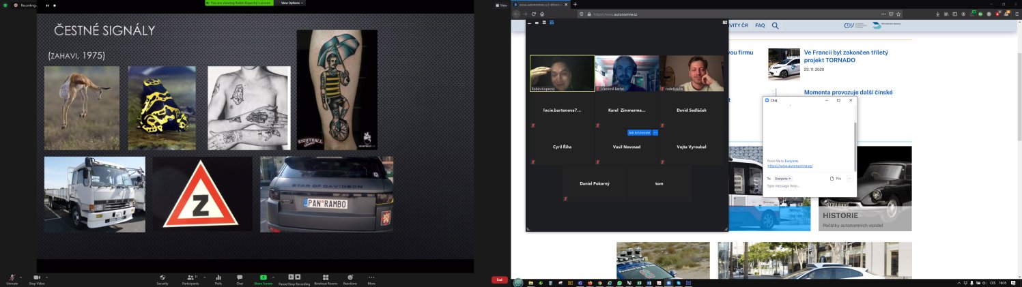Expand audio options arrow beside Unmute
This screenshot has height=287, width=1022.
pyautogui.click(x=20, y=277)
